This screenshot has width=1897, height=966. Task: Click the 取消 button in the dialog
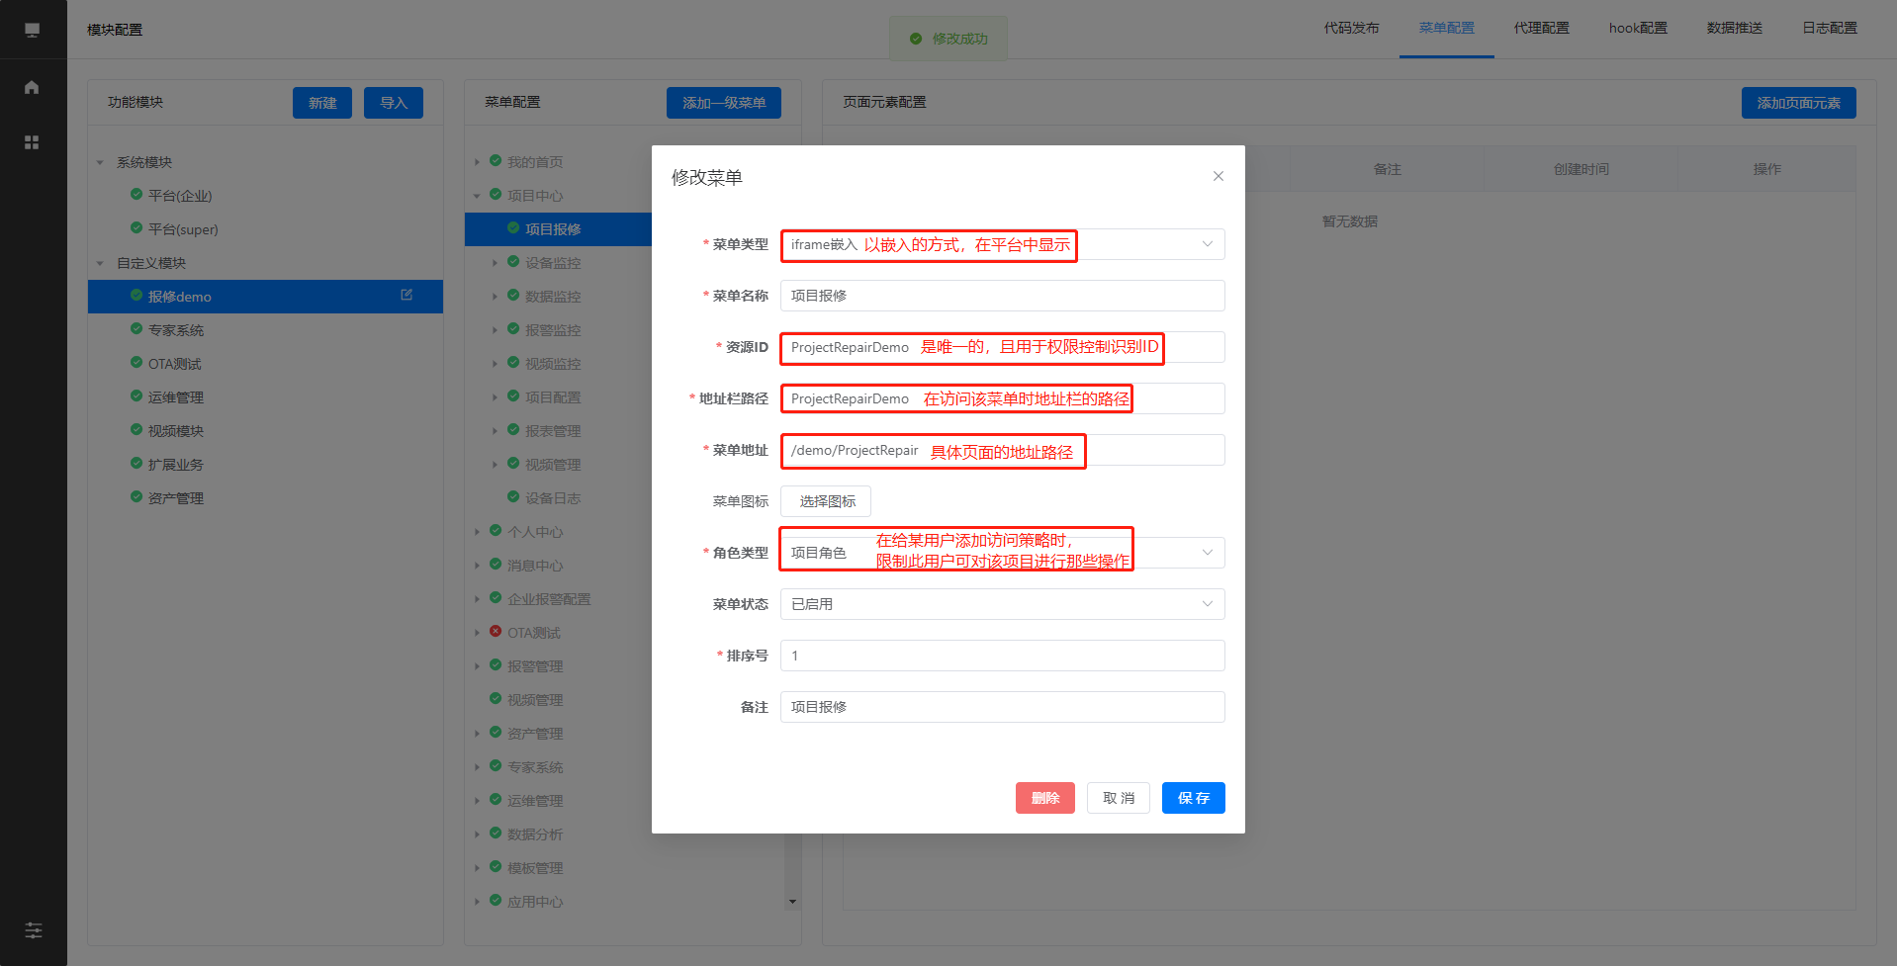click(x=1119, y=798)
